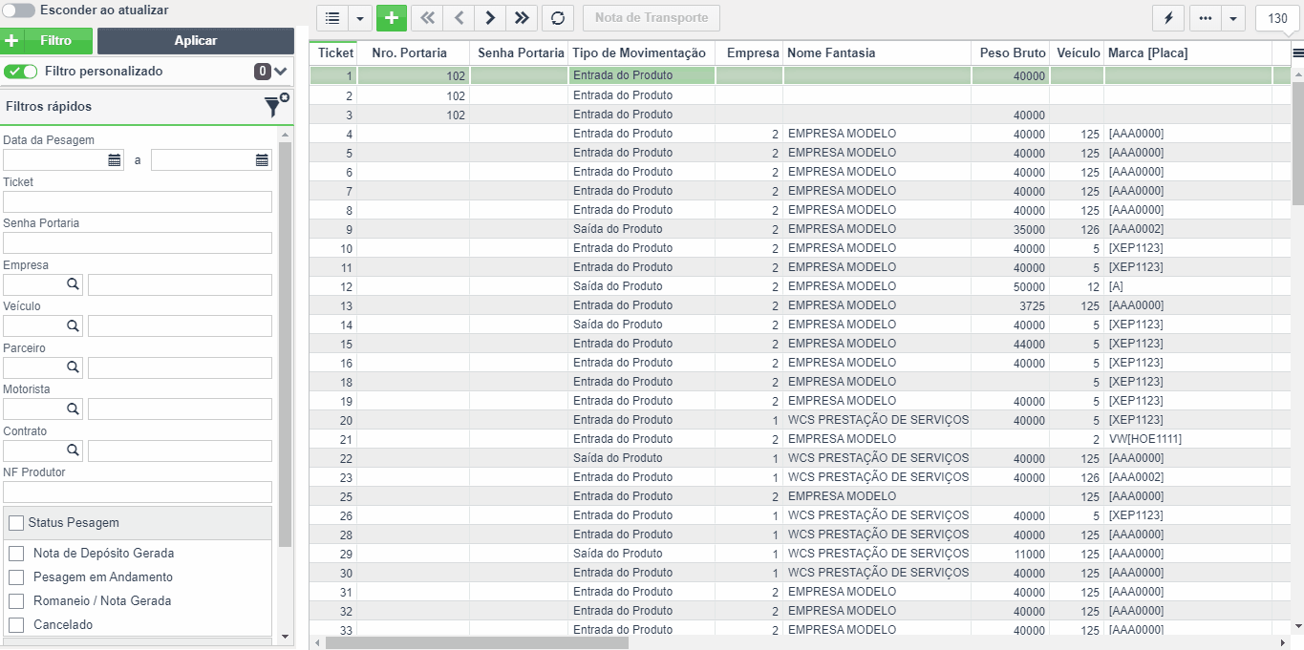1304x650 pixels.
Task: Click grid horizontal scroll right arrow
Action: tap(1284, 643)
